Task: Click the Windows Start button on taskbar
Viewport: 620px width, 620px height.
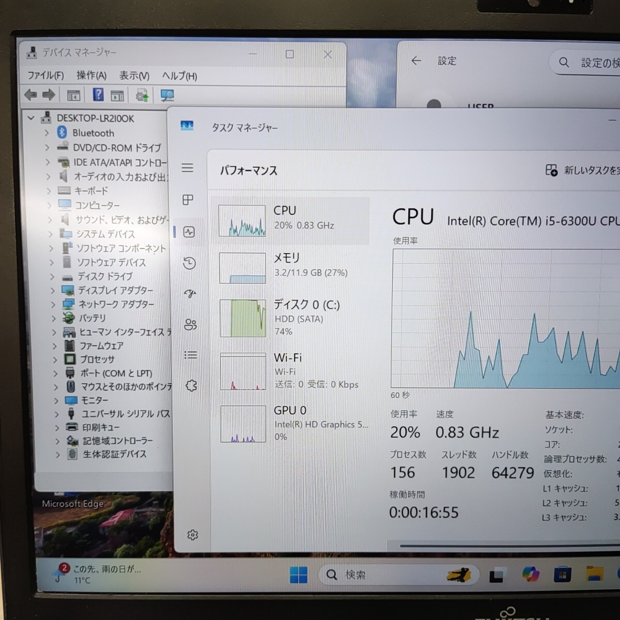Action: (x=298, y=575)
